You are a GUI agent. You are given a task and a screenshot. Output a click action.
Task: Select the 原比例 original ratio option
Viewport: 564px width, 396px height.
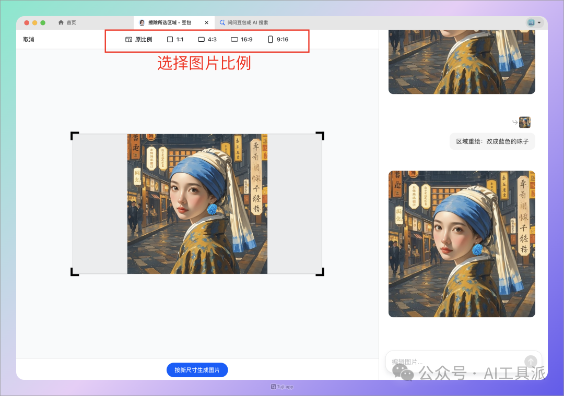point(138,40)
